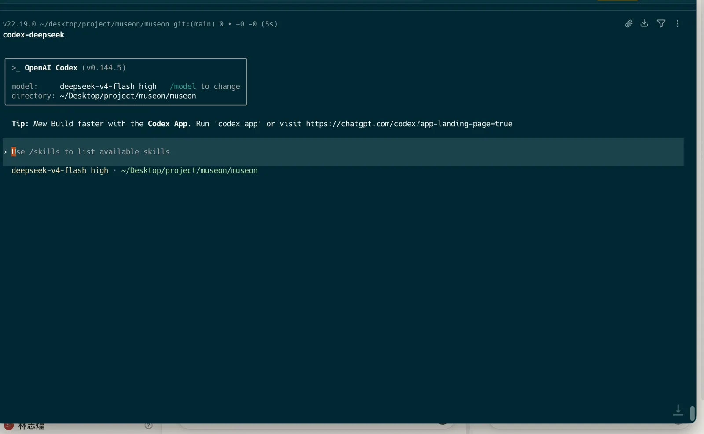Click the directory path inside the Codex banner box
This screenshot has width=704, height=434.
pyautogui.click(x=128, y=96)
